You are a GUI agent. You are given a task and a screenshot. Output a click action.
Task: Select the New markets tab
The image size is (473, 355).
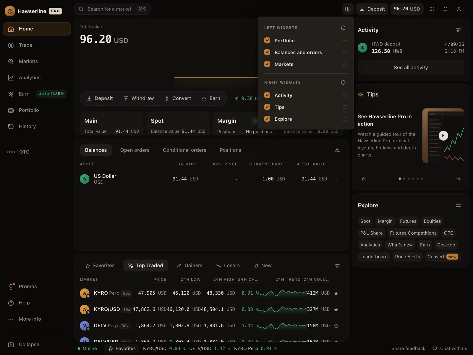click(x=263, y=266)
